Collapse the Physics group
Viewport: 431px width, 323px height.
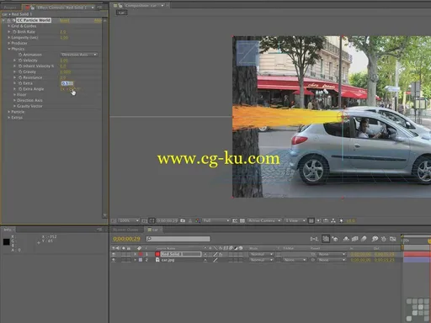pyautogui.click(x=9, y=49)
